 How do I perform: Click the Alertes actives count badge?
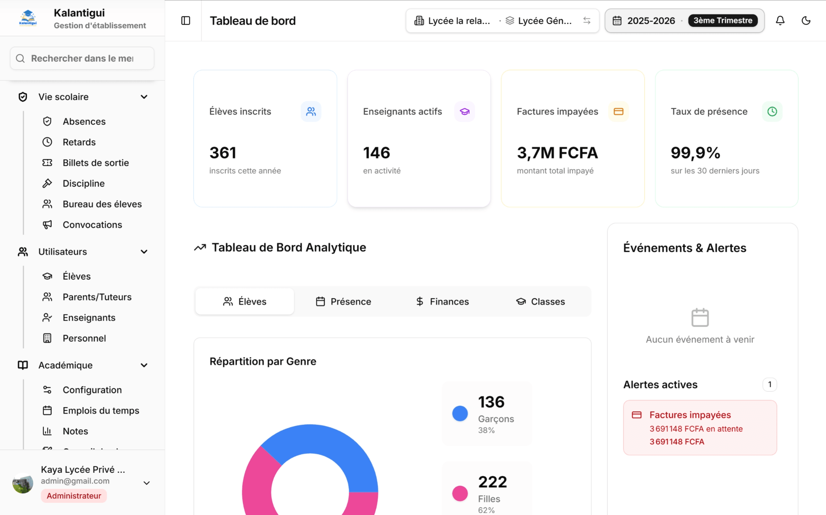(x=770, y=384)
